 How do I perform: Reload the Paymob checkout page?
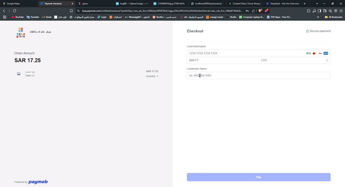click(x=15, y=11)
